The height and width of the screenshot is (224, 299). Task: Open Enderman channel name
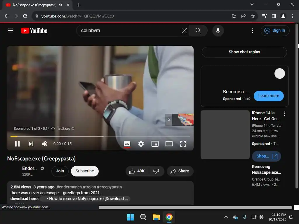[x=30, y=168]
